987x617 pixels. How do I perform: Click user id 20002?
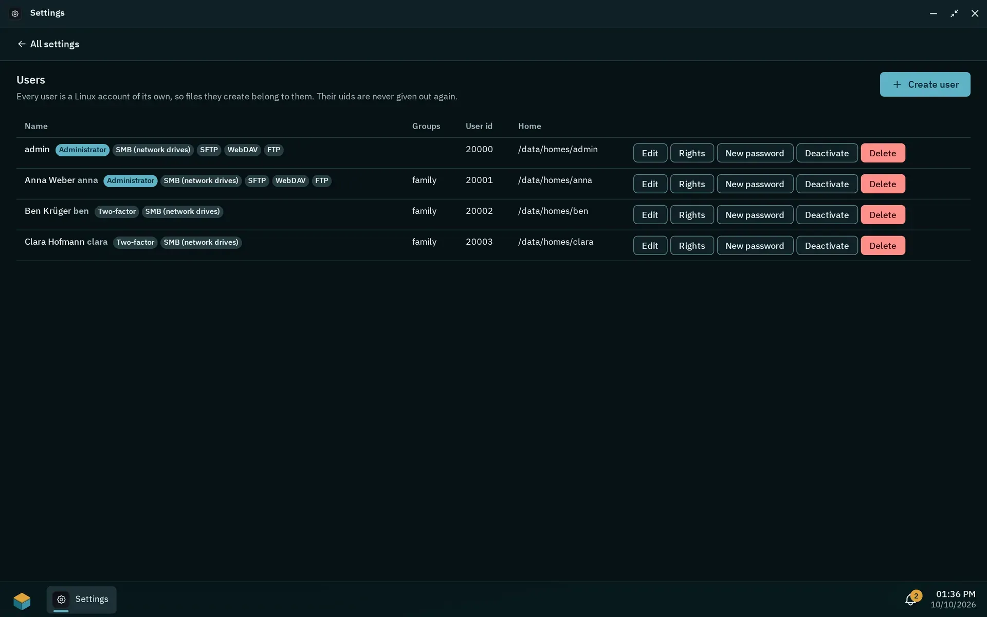click(x=479, y=211)
